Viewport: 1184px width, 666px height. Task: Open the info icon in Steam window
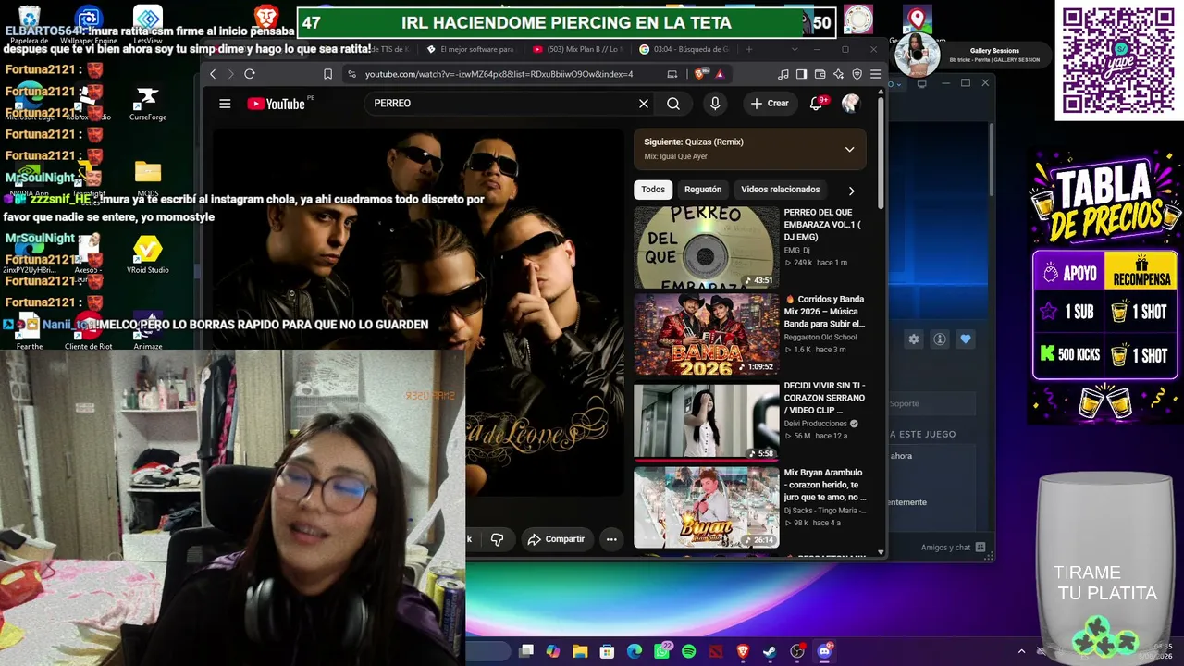pyautogui.click(x=940, y=339)
